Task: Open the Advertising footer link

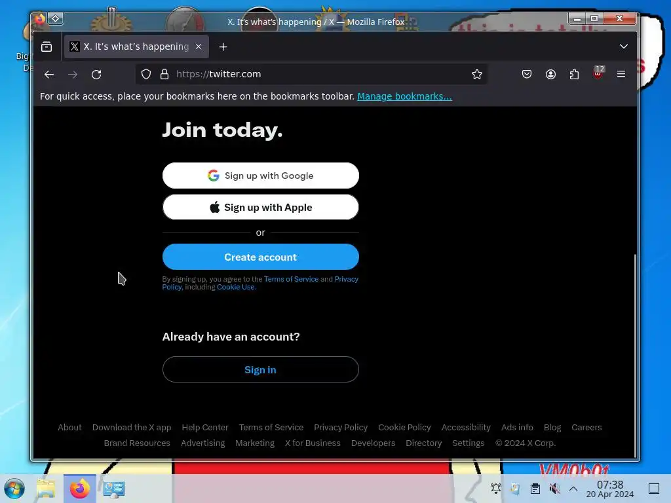Action: pos(203,443)
